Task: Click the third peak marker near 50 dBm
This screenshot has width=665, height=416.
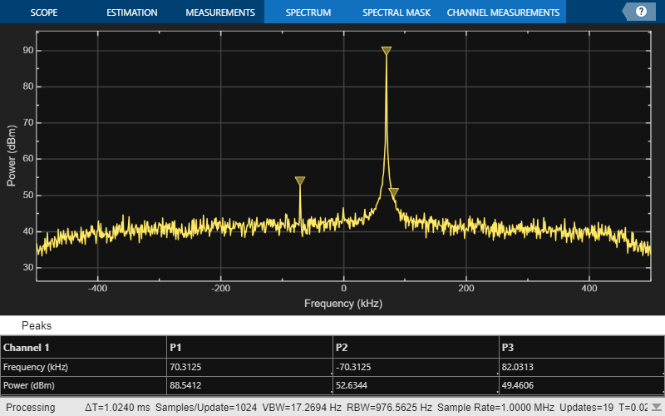Action: (394, 193)
